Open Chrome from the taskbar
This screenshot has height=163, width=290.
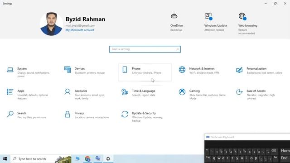[87, 159]
